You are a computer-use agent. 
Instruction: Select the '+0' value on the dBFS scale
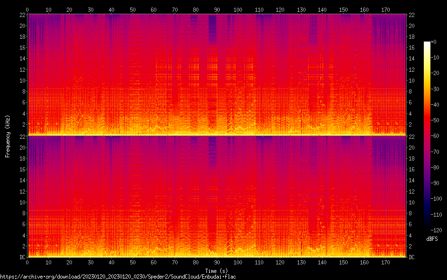433,42
